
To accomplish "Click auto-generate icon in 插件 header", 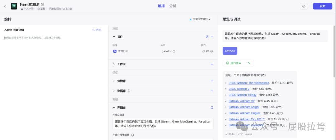I will pos(207,37).
